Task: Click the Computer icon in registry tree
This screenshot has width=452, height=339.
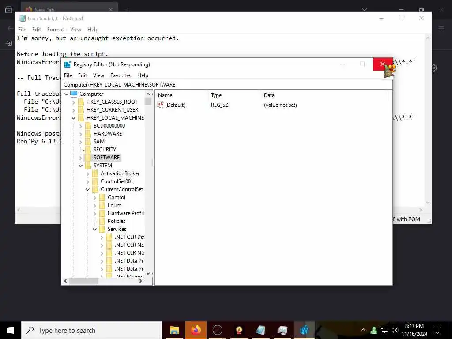Action: click(x=74, y=94)
